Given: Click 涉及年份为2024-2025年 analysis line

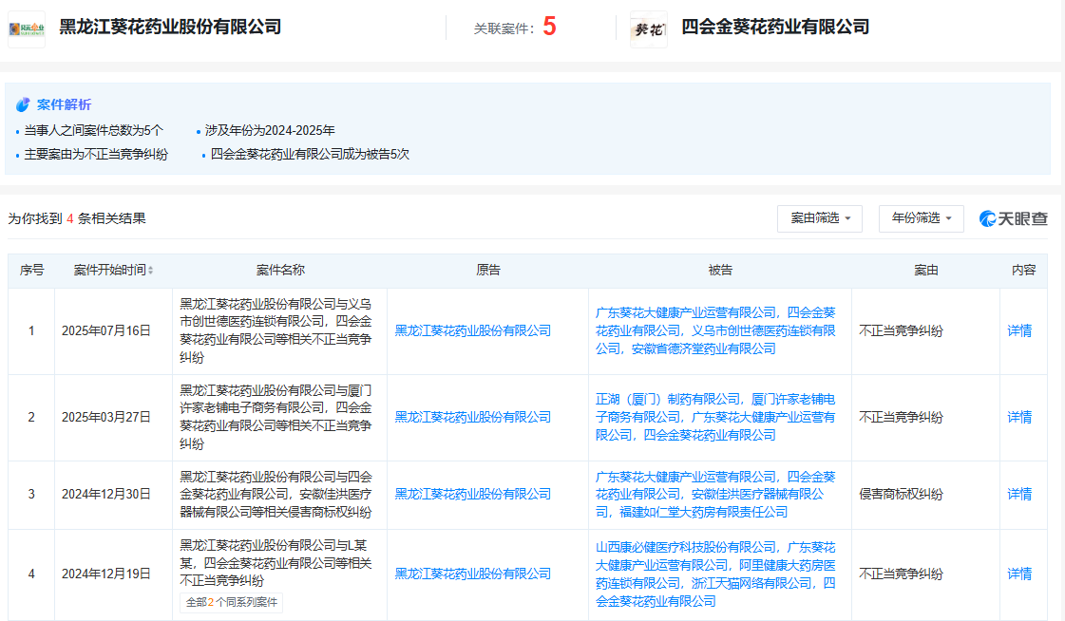Looking at the screenshot, I should [x=270, y=130].
